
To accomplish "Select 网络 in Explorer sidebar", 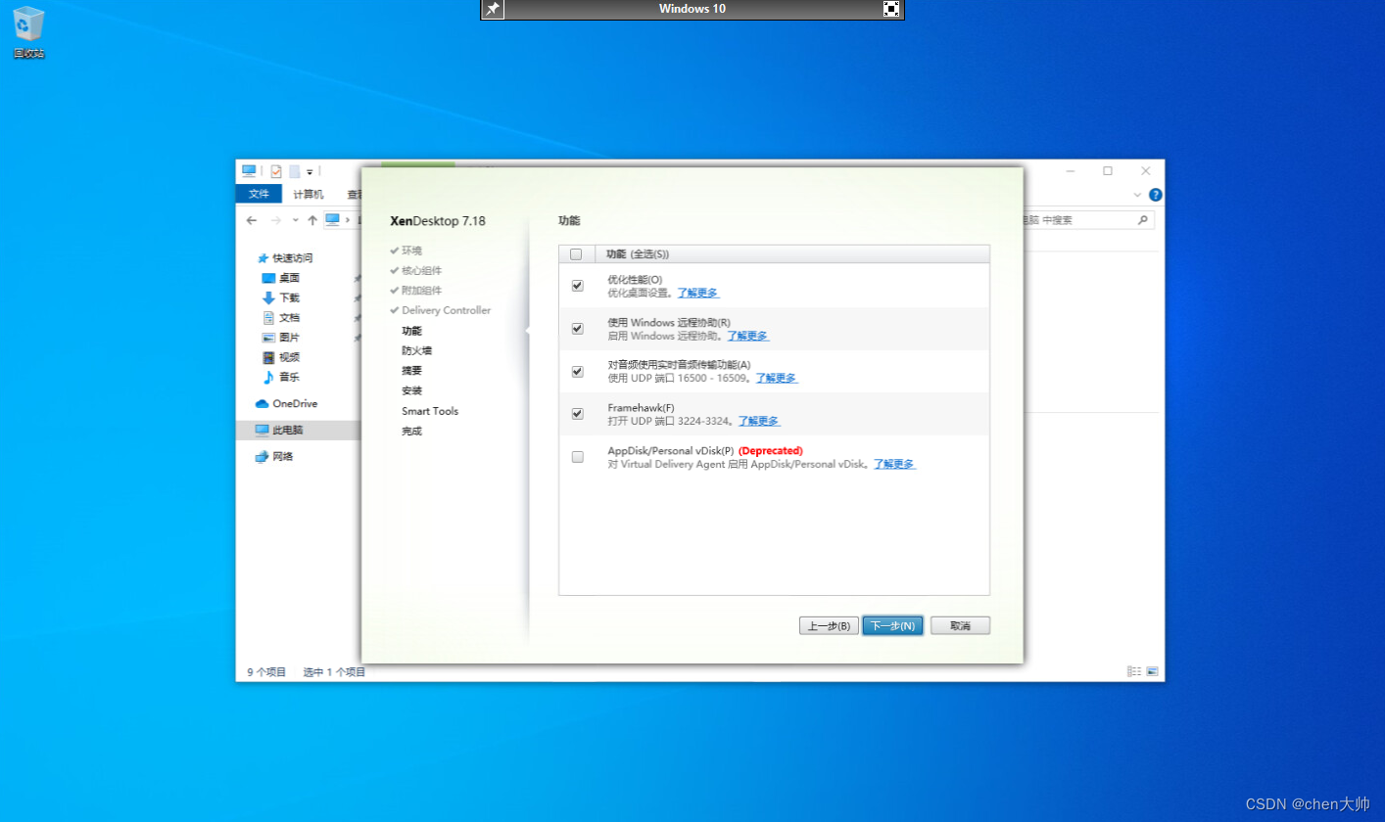I will click(x=274, y=456).
